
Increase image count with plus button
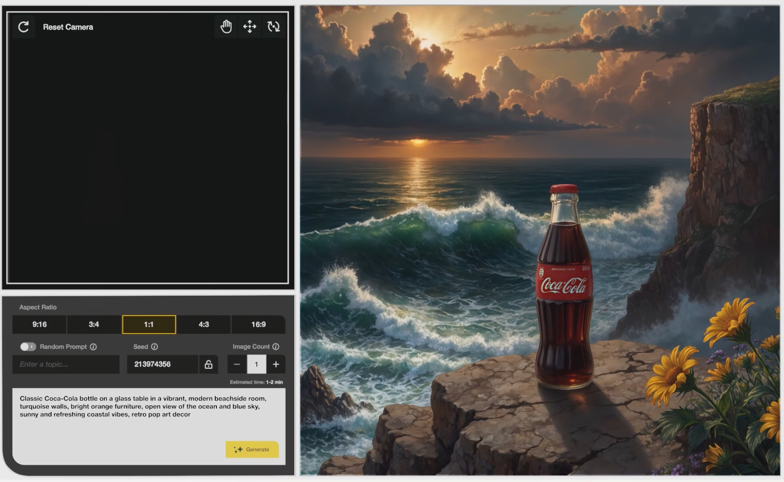[x=276, y=364]
